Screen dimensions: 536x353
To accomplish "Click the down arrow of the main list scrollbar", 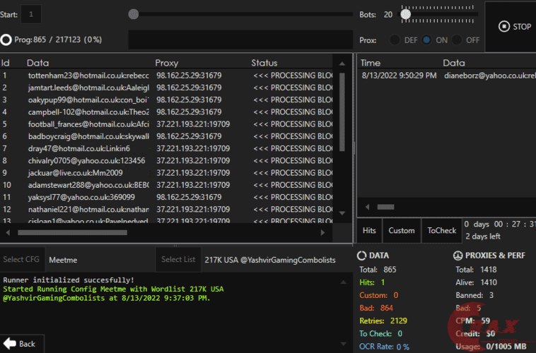I will pyautogui.click(x=343, y=213).
